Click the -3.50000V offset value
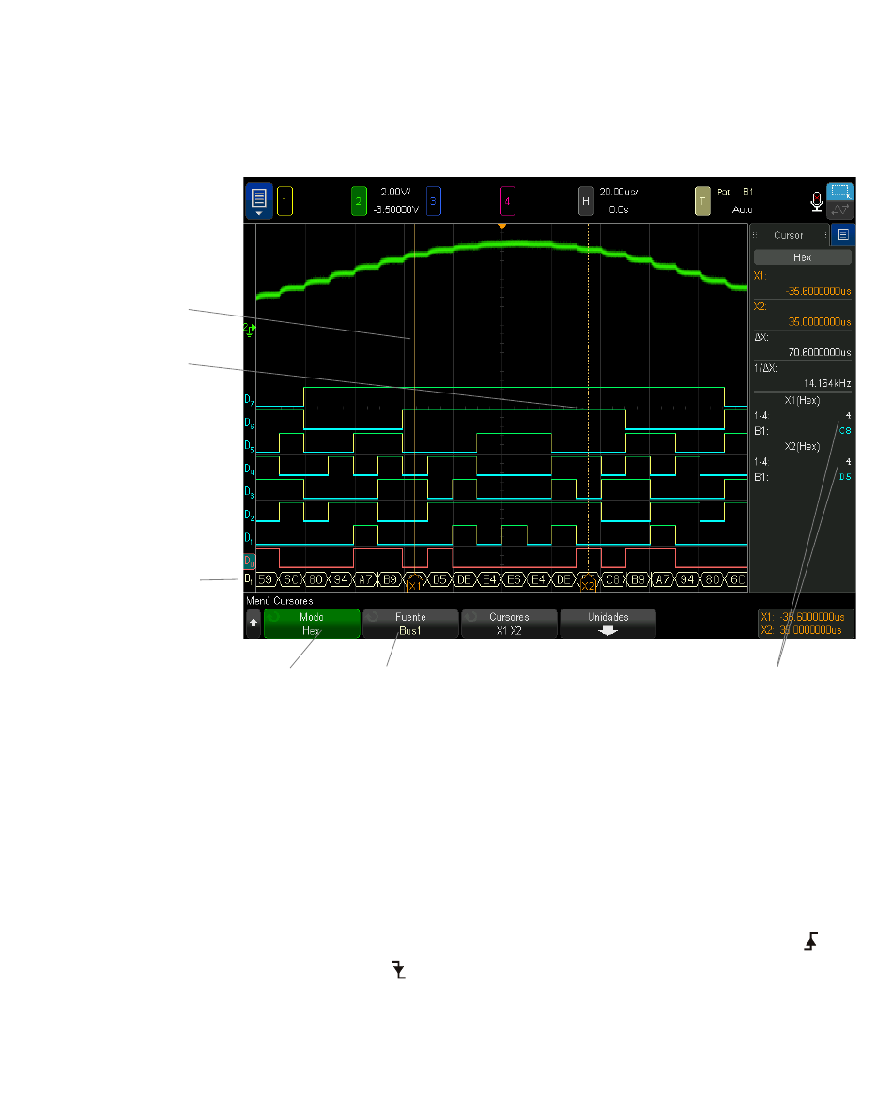 click(x=395, y=209)
